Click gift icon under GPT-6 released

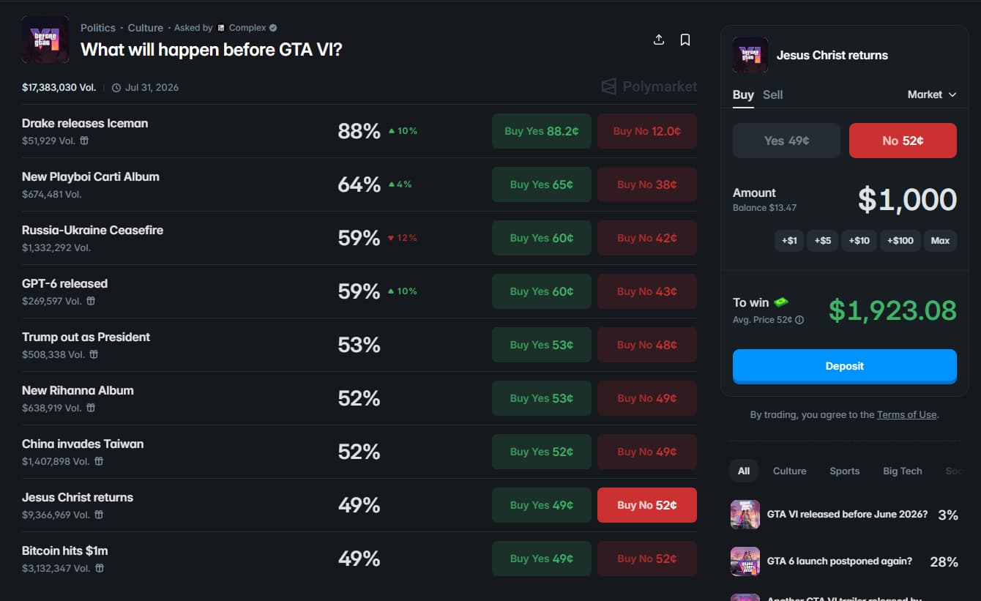91,301
